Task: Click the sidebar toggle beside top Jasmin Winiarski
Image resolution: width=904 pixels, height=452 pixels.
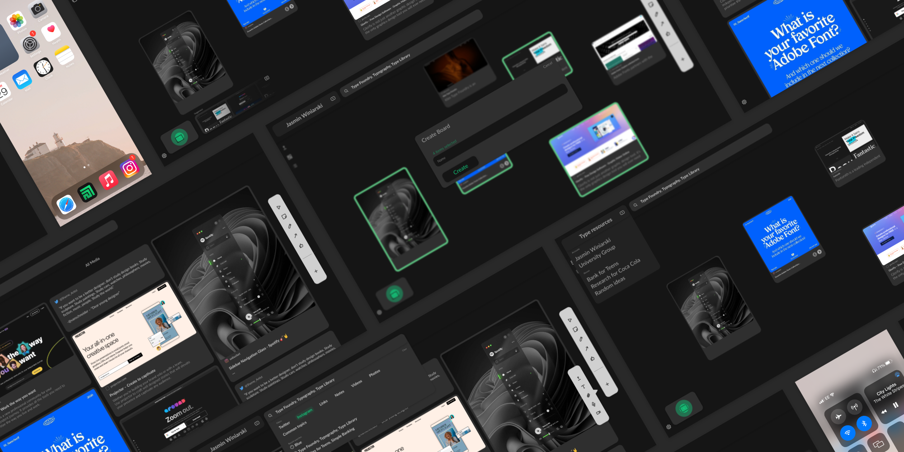Action: point(333,98)
